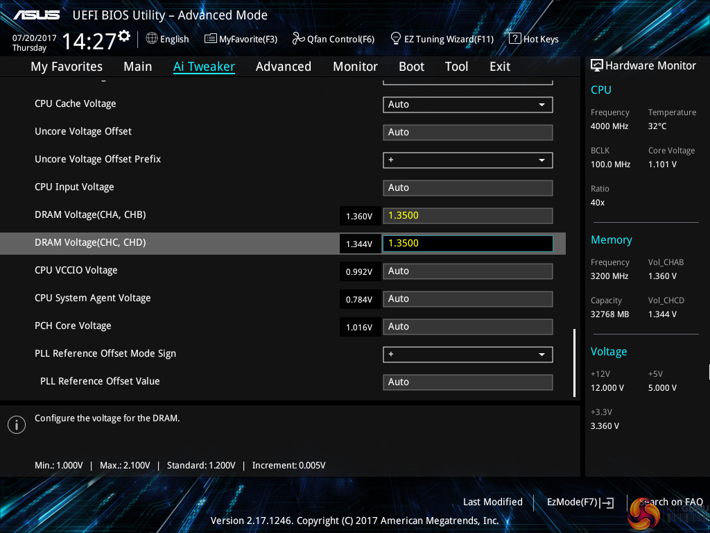This screenshot has height=533, width=710.
Task: Select the PCH Core Voltage label
Action: [x=73, y=326]
